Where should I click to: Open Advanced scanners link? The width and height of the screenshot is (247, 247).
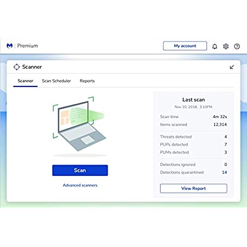click(x=80, y=185)
